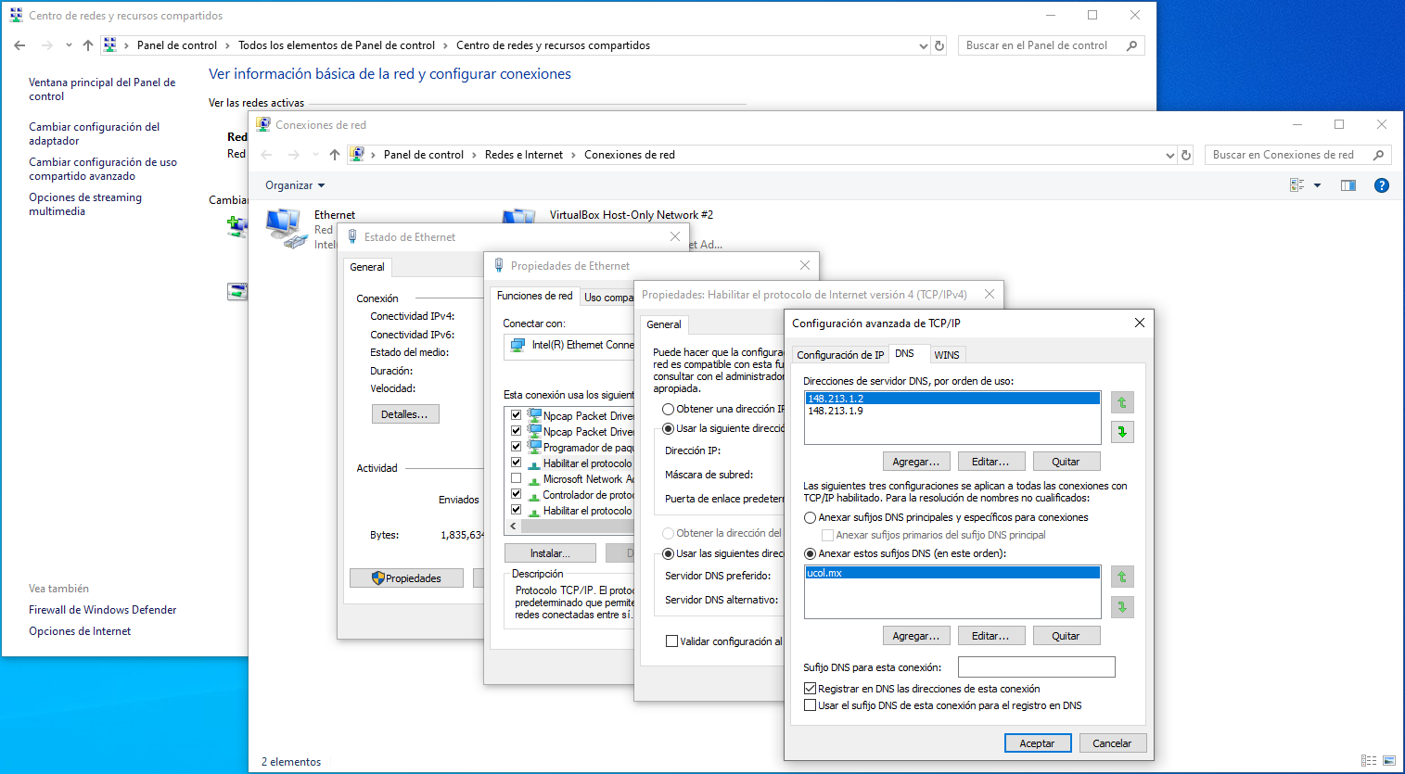Refresh the Conexiones de red address bar
1405x774 pixels.
click(1185, 155)
